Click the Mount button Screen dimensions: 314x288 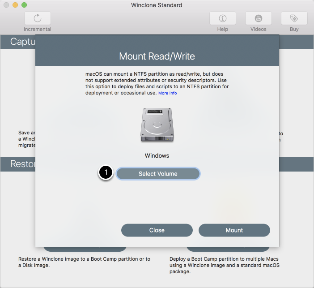pyautogui.click(x=234, y=230)
